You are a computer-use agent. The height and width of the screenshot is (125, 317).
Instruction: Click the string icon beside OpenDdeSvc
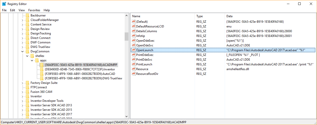133,45
